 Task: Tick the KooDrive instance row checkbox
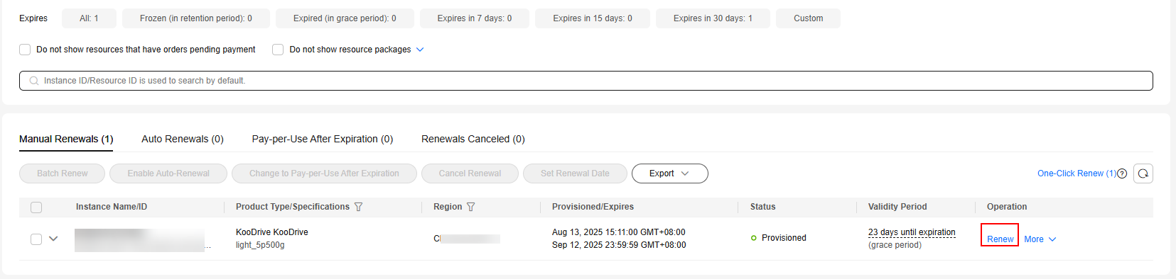(36, 239)
